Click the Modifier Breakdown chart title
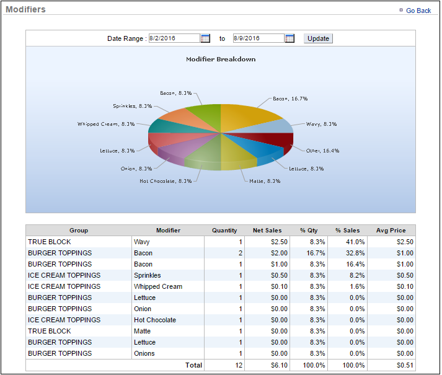 pyautogui.click(x=221, y=60)
